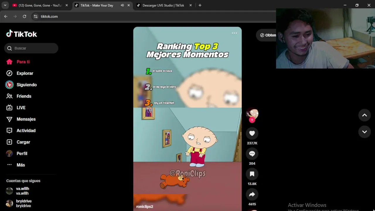The height and width of the screenshot is (211, 375).
Task: Reload the TikTok page
Action: [24, 16]
